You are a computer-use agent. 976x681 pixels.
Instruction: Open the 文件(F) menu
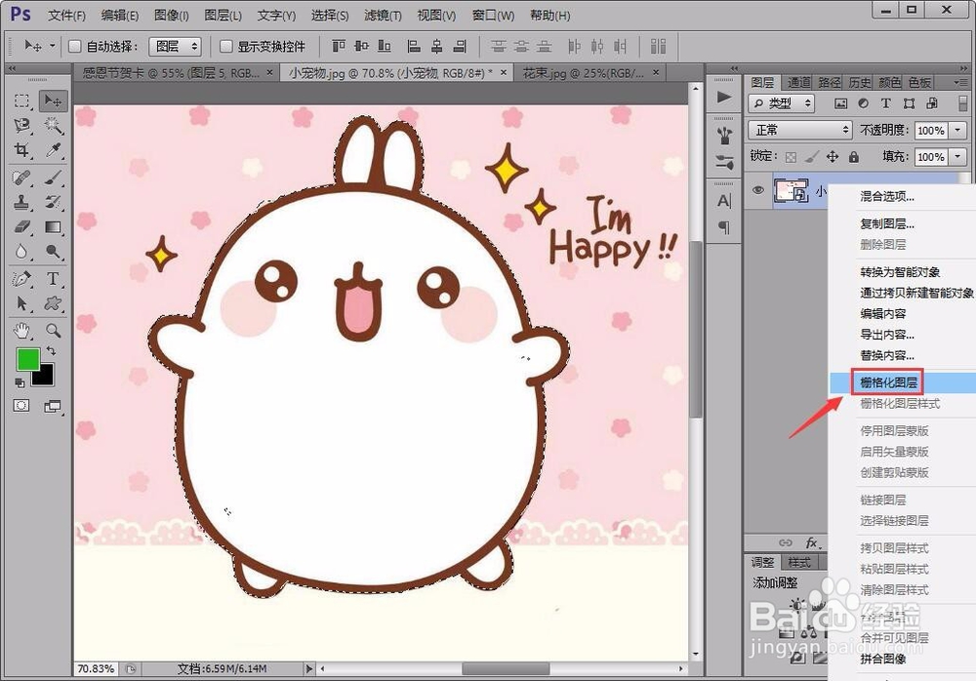click(66, 16)
